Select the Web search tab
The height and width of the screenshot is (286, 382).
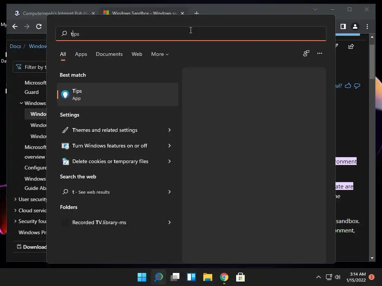coord(137,54)
